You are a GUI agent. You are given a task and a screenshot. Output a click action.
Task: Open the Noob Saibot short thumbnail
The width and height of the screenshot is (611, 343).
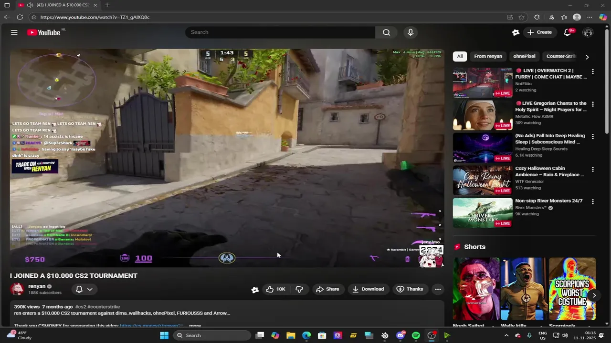pyautogui.click(x=476, y=289)
